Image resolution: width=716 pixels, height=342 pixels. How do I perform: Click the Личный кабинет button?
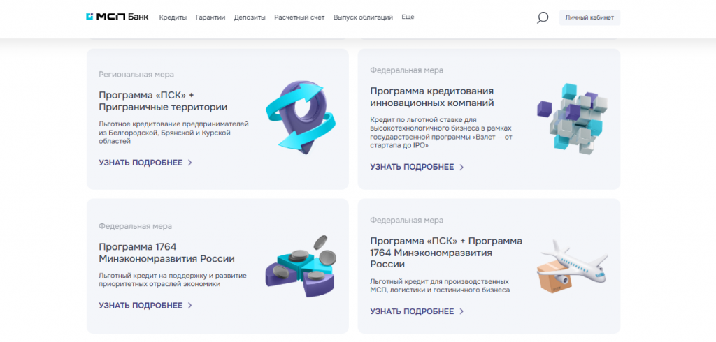tap(589, 17)
